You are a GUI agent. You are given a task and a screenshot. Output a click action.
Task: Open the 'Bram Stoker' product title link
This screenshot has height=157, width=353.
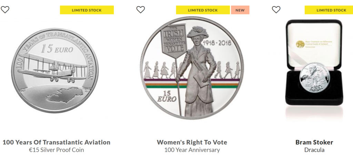(x=314, y=142)
